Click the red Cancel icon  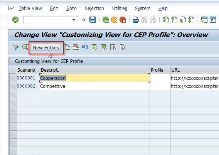point(123,20)
